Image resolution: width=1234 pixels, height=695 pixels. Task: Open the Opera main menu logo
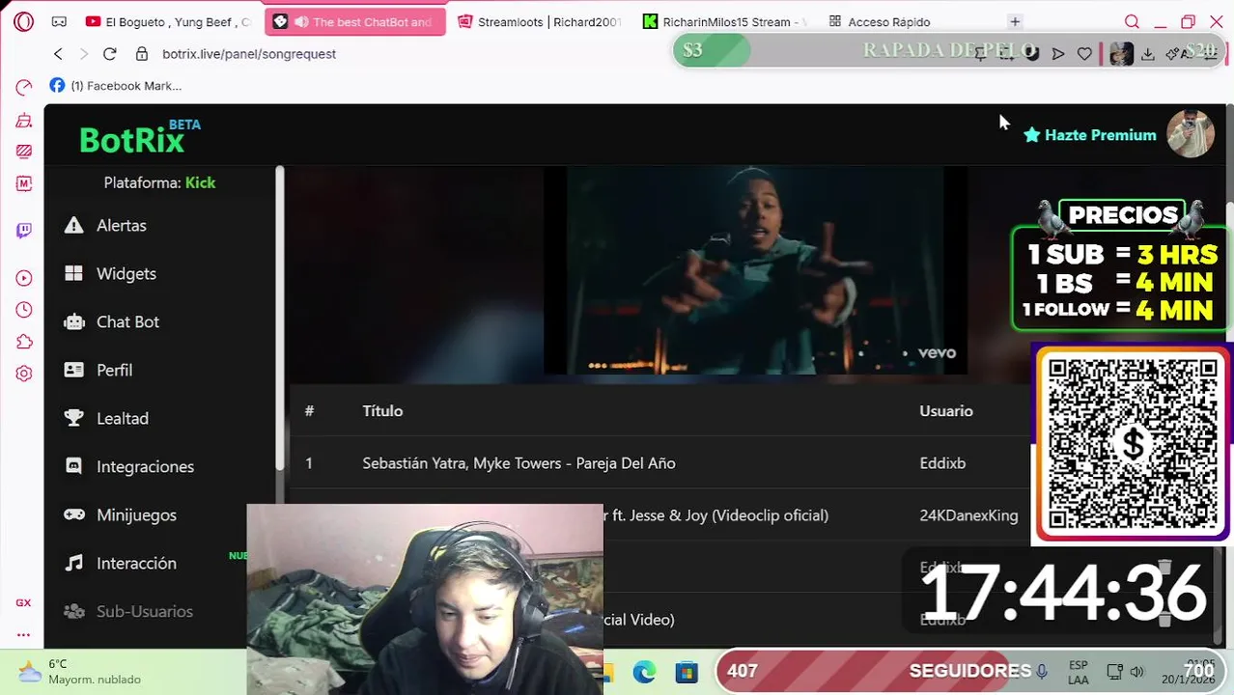coord(24,21)
